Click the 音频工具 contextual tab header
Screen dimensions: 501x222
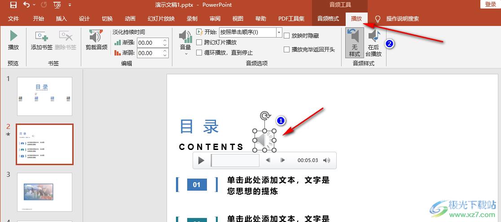click(340, 5)
